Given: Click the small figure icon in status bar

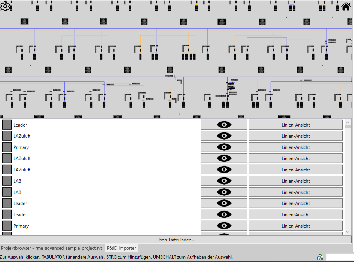Looking at the screenshot, I should (320, 257).
